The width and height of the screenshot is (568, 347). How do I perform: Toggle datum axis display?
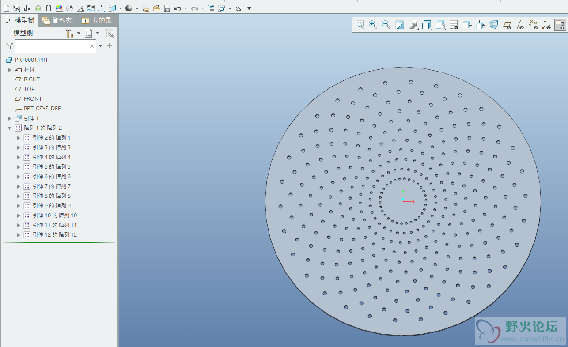520,25
